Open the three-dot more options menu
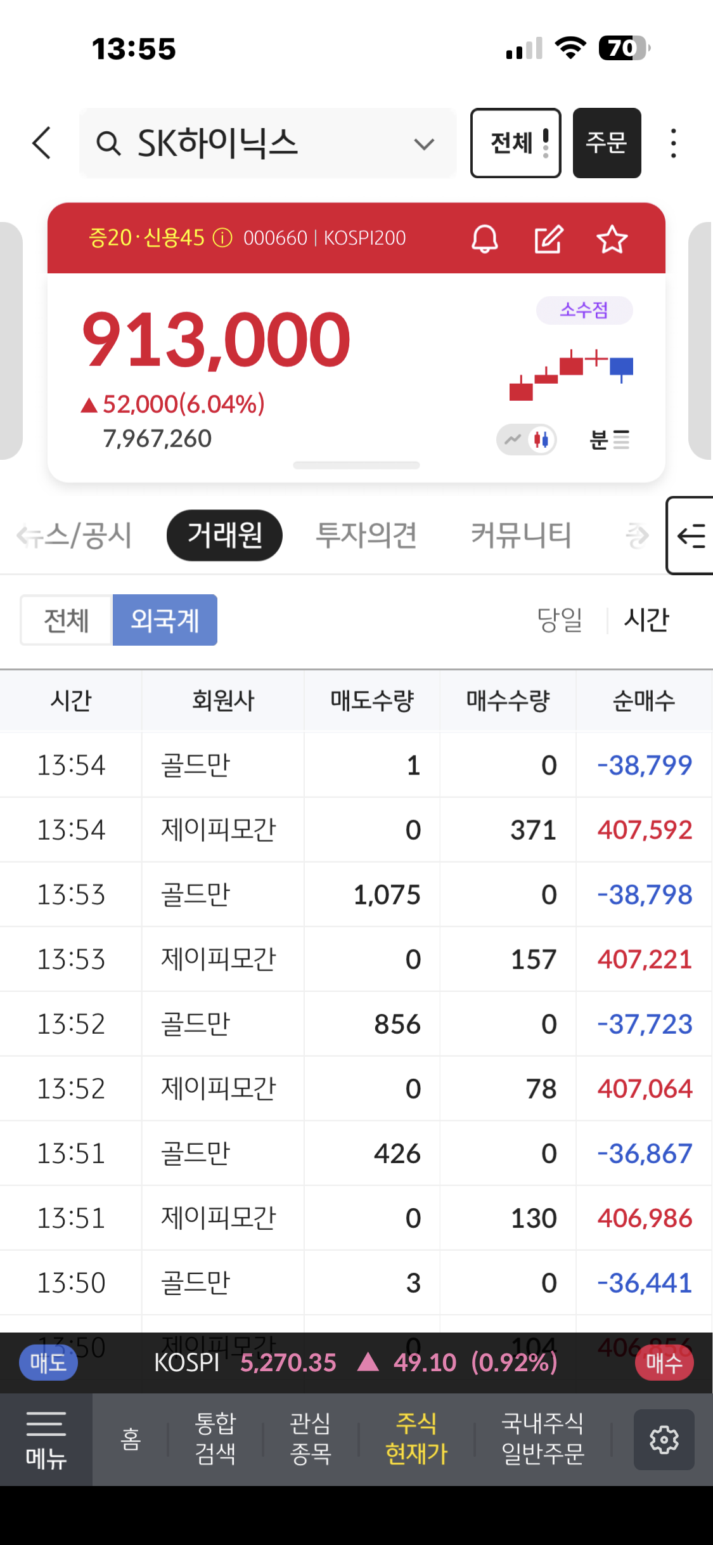The width and height of the screenshot is (713, 1545). 673,143
